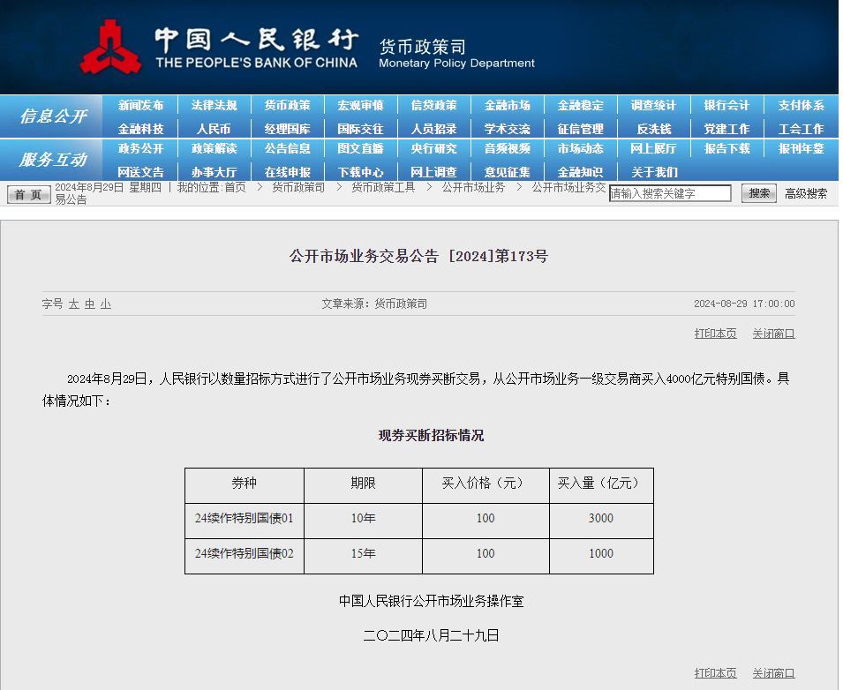Screen dimensions: 843x690
Task: Open the 新闻发布 navigation item
Action: (141, 105)
